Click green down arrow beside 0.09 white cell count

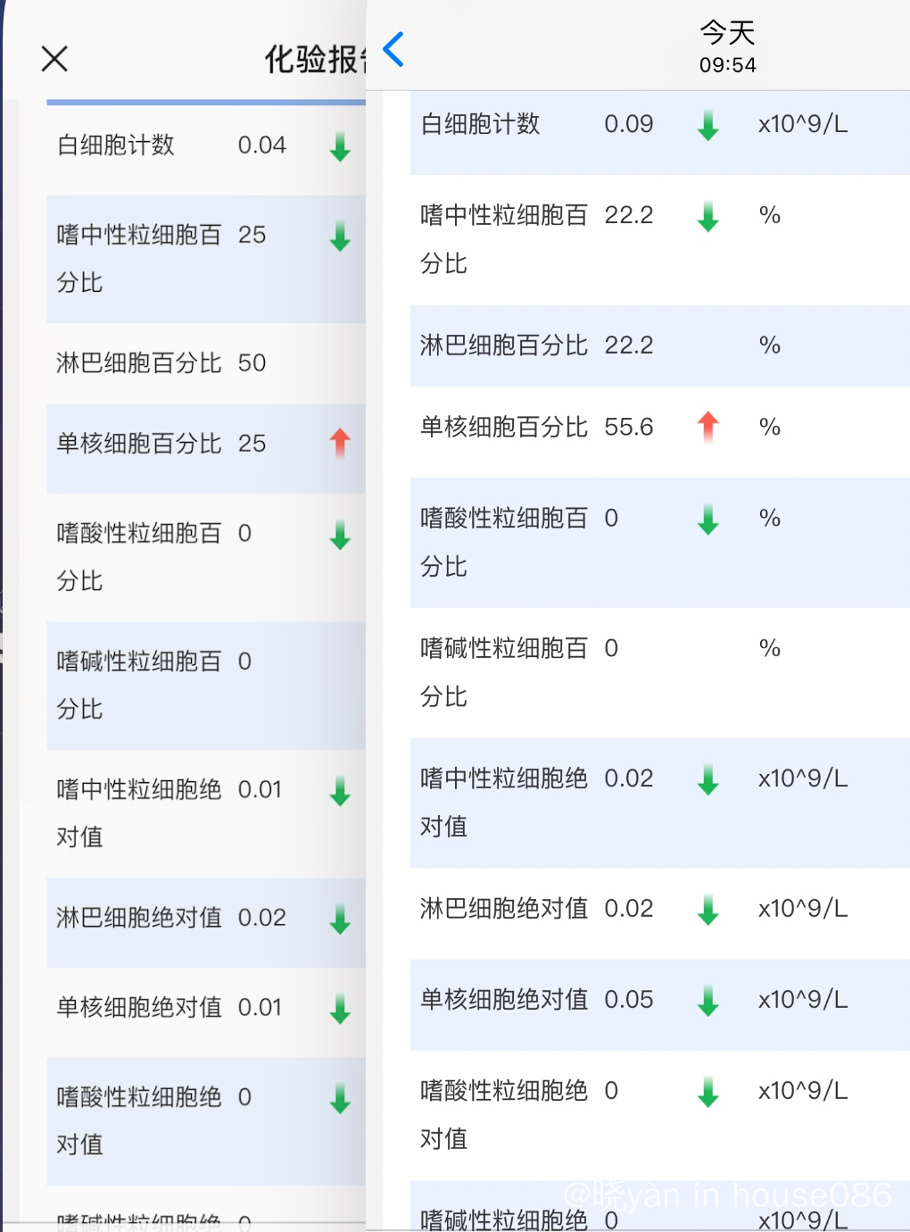tap(708, 126)
